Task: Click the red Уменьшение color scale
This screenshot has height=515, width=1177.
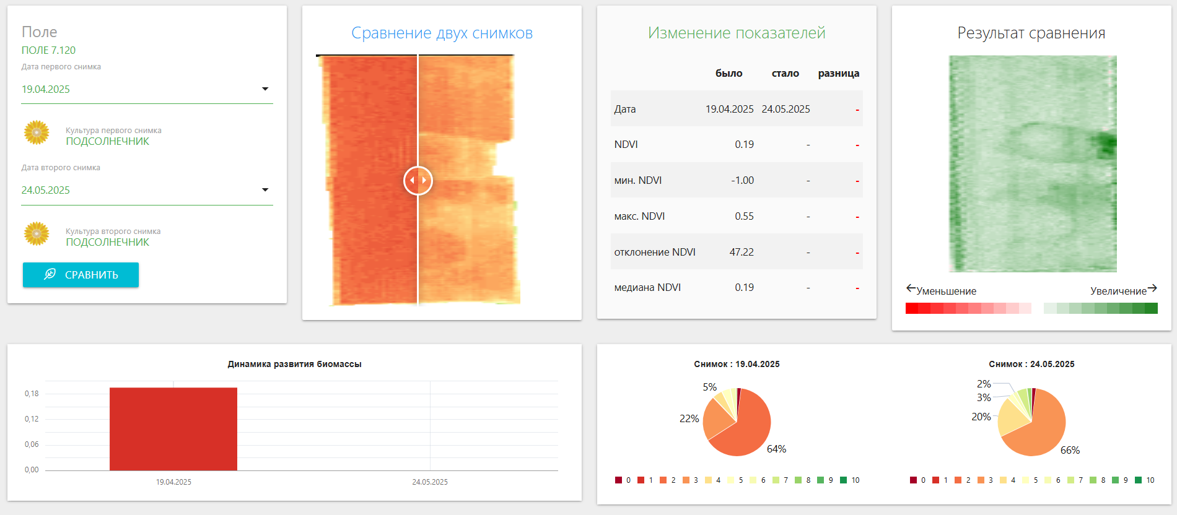Action: tap(968, 308)
